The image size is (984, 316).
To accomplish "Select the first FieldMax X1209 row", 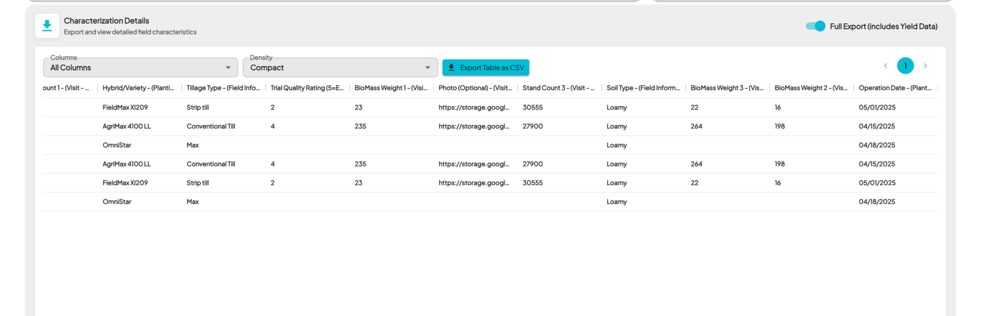I will (x=125, y=107).
